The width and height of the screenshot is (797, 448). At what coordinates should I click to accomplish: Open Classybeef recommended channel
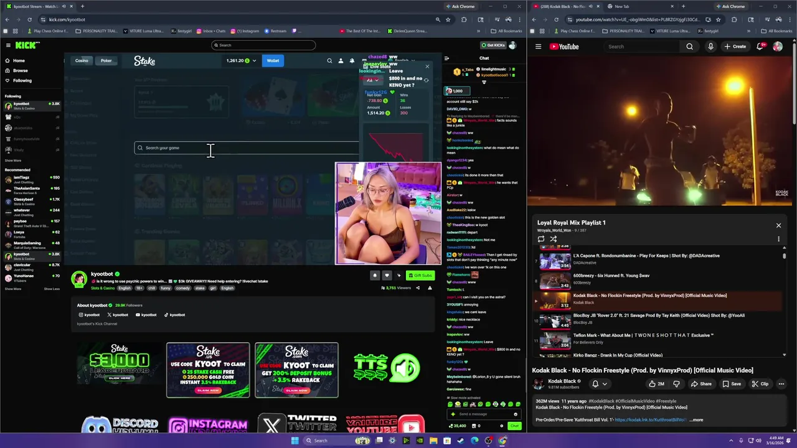(31, 201)
